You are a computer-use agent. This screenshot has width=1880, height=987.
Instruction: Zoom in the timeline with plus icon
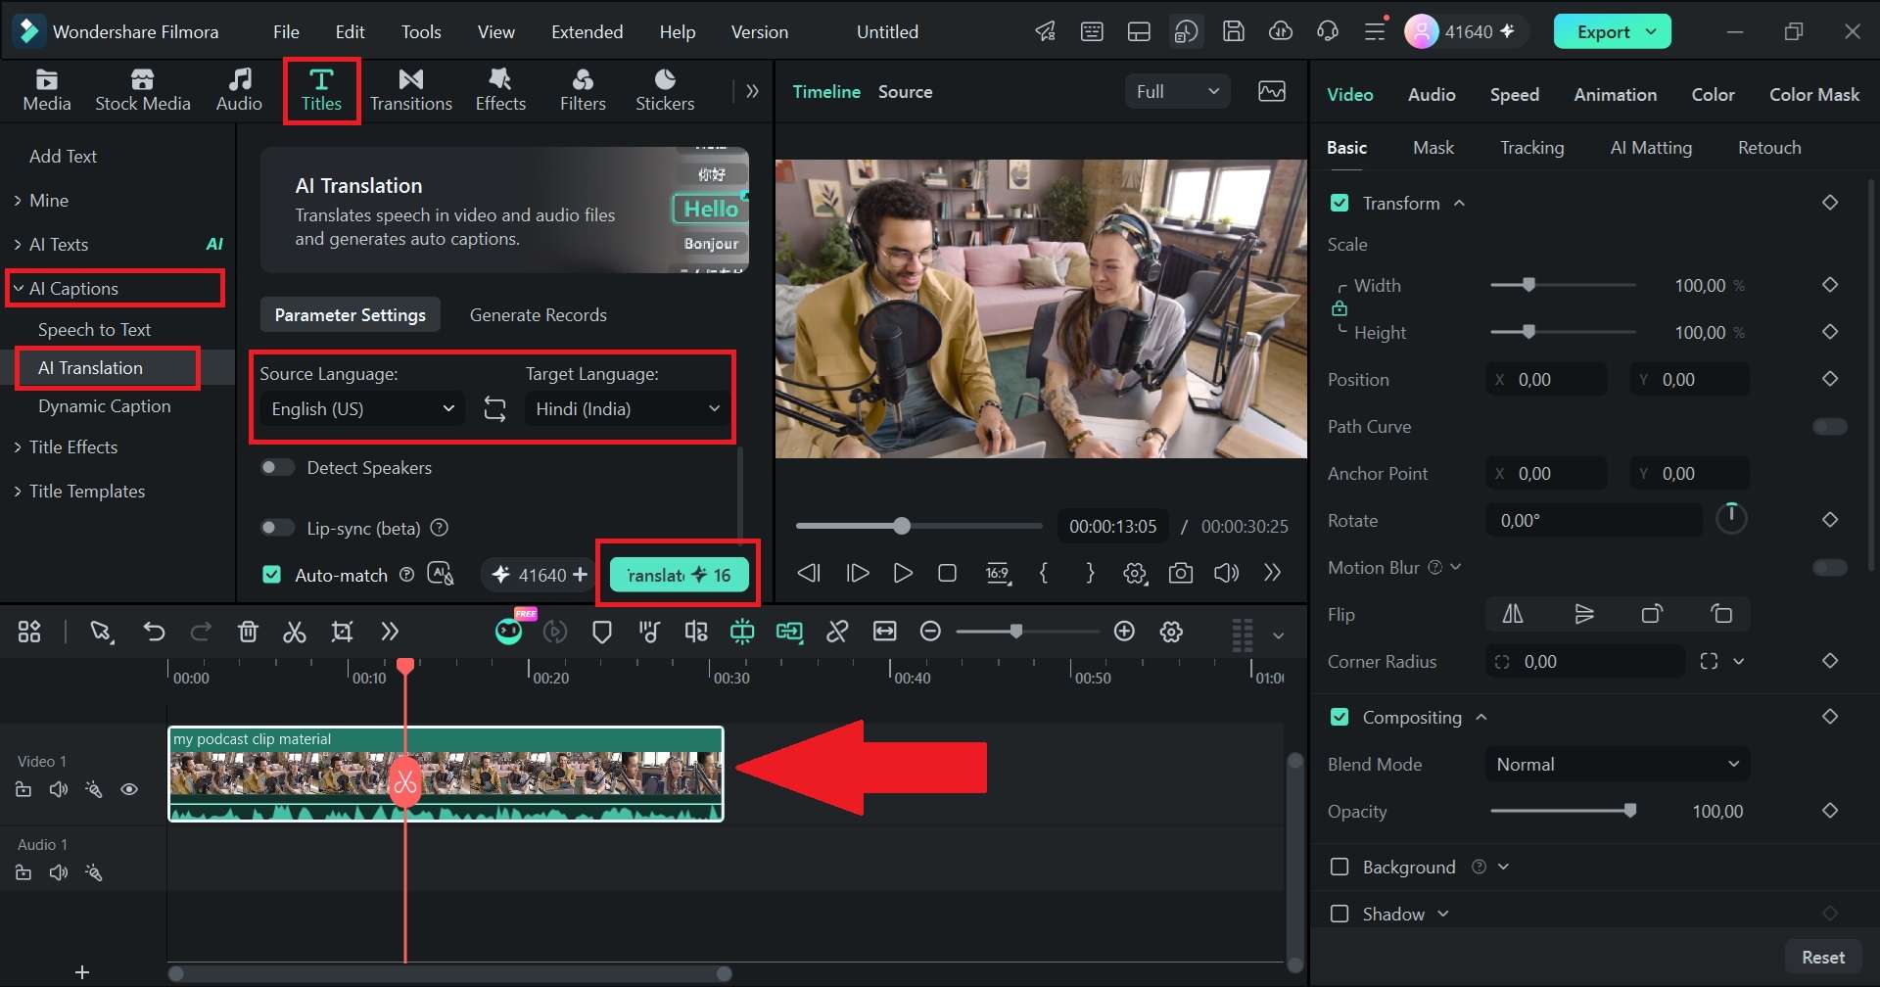[1124, 632]
